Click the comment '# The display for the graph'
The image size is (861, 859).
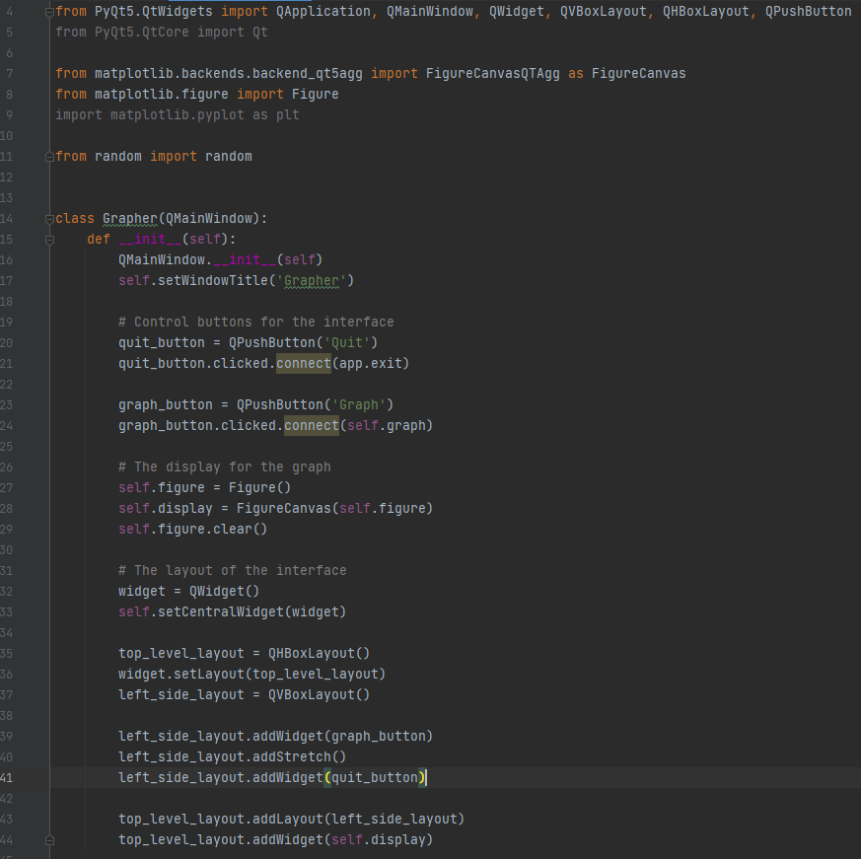tap(225, 466)
